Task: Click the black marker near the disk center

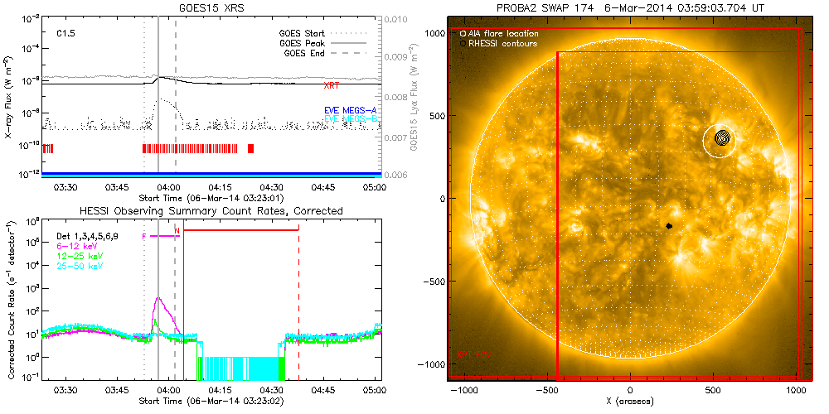Action: pos(668,225)
